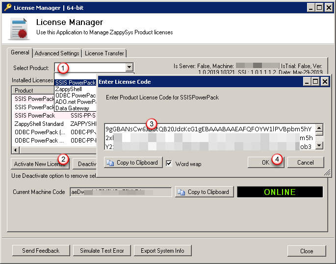
Task: Toggle the Word wrap checkbox
Action: [169, 164]
